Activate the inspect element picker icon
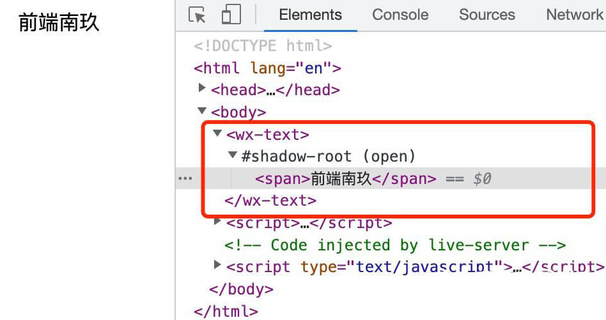 (197, 15)
